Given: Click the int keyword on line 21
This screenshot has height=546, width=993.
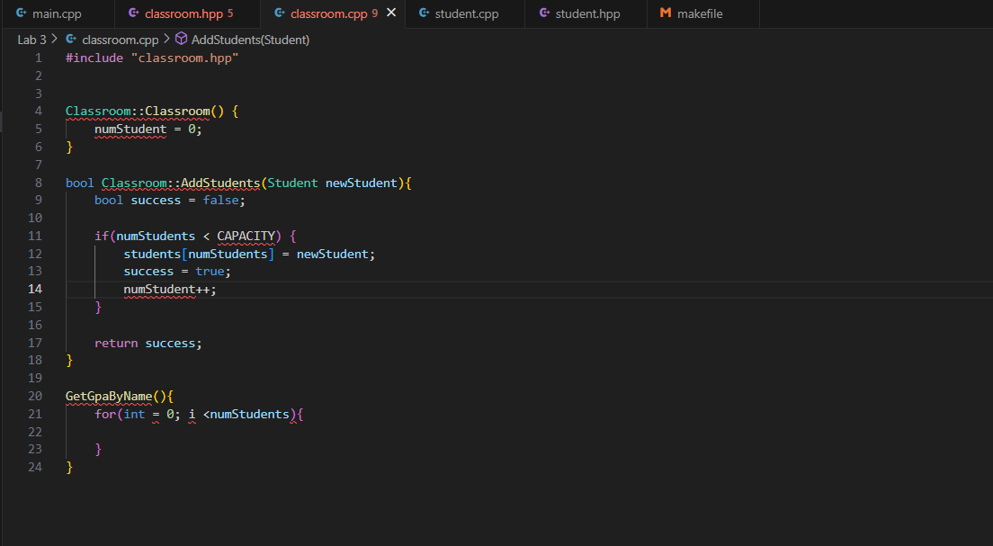Looking at the screenshot, I should 134,415.
